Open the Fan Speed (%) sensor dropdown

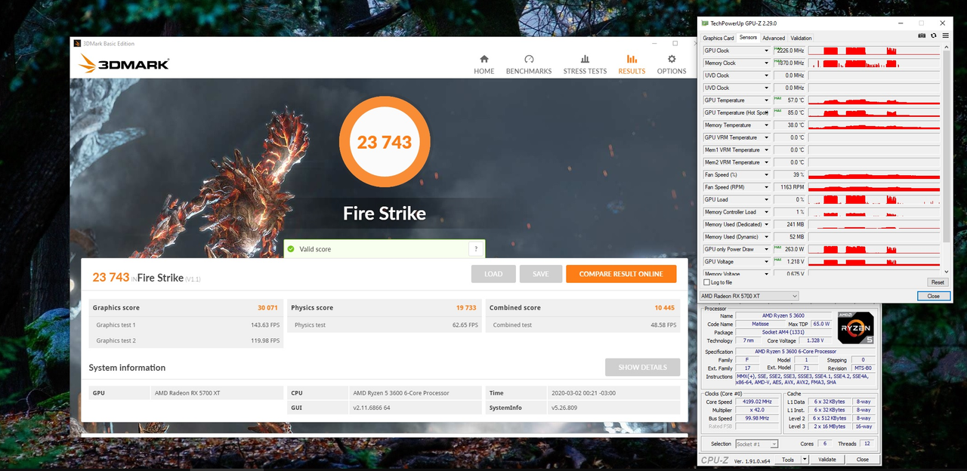pyautogui.click(x=766, y=174)
